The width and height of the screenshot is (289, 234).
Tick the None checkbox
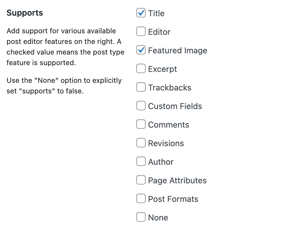141,217
